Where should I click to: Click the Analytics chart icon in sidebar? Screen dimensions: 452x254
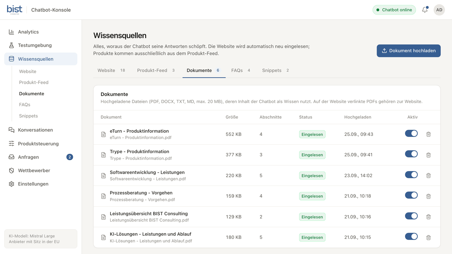[x=11, y=32]
